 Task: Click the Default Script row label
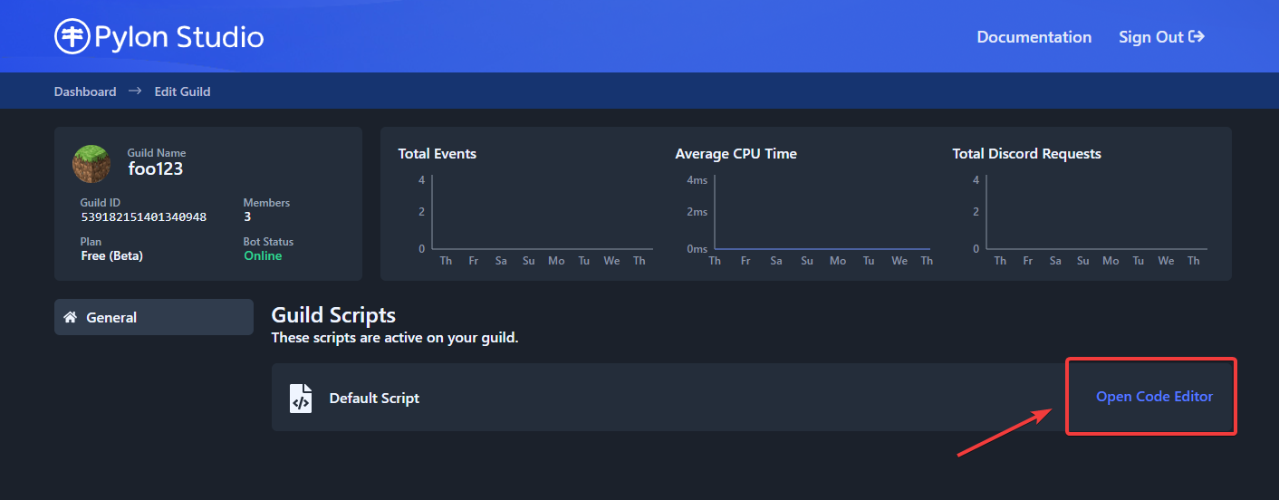click(x=374, y=398)
